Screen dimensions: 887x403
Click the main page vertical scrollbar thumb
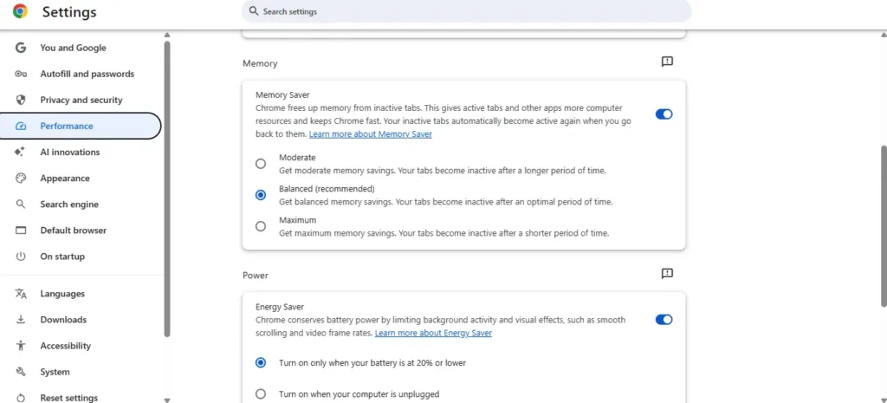[884, 226]
